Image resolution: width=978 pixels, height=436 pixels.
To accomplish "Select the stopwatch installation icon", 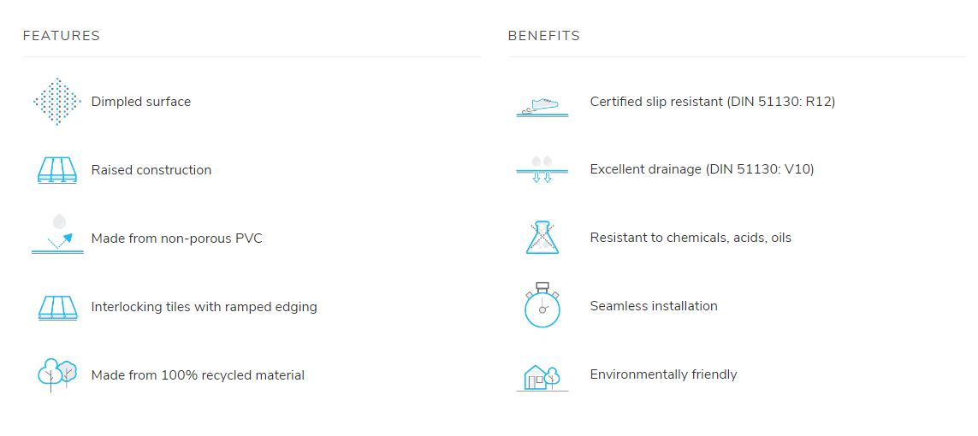I will (x=542, y=305).
